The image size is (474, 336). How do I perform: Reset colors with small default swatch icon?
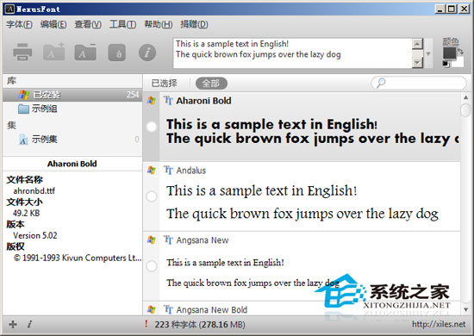[446, 64]
